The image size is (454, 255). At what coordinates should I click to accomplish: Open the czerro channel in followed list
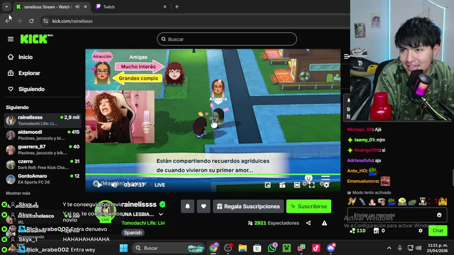pyautogui.click(x=43, y=164)
